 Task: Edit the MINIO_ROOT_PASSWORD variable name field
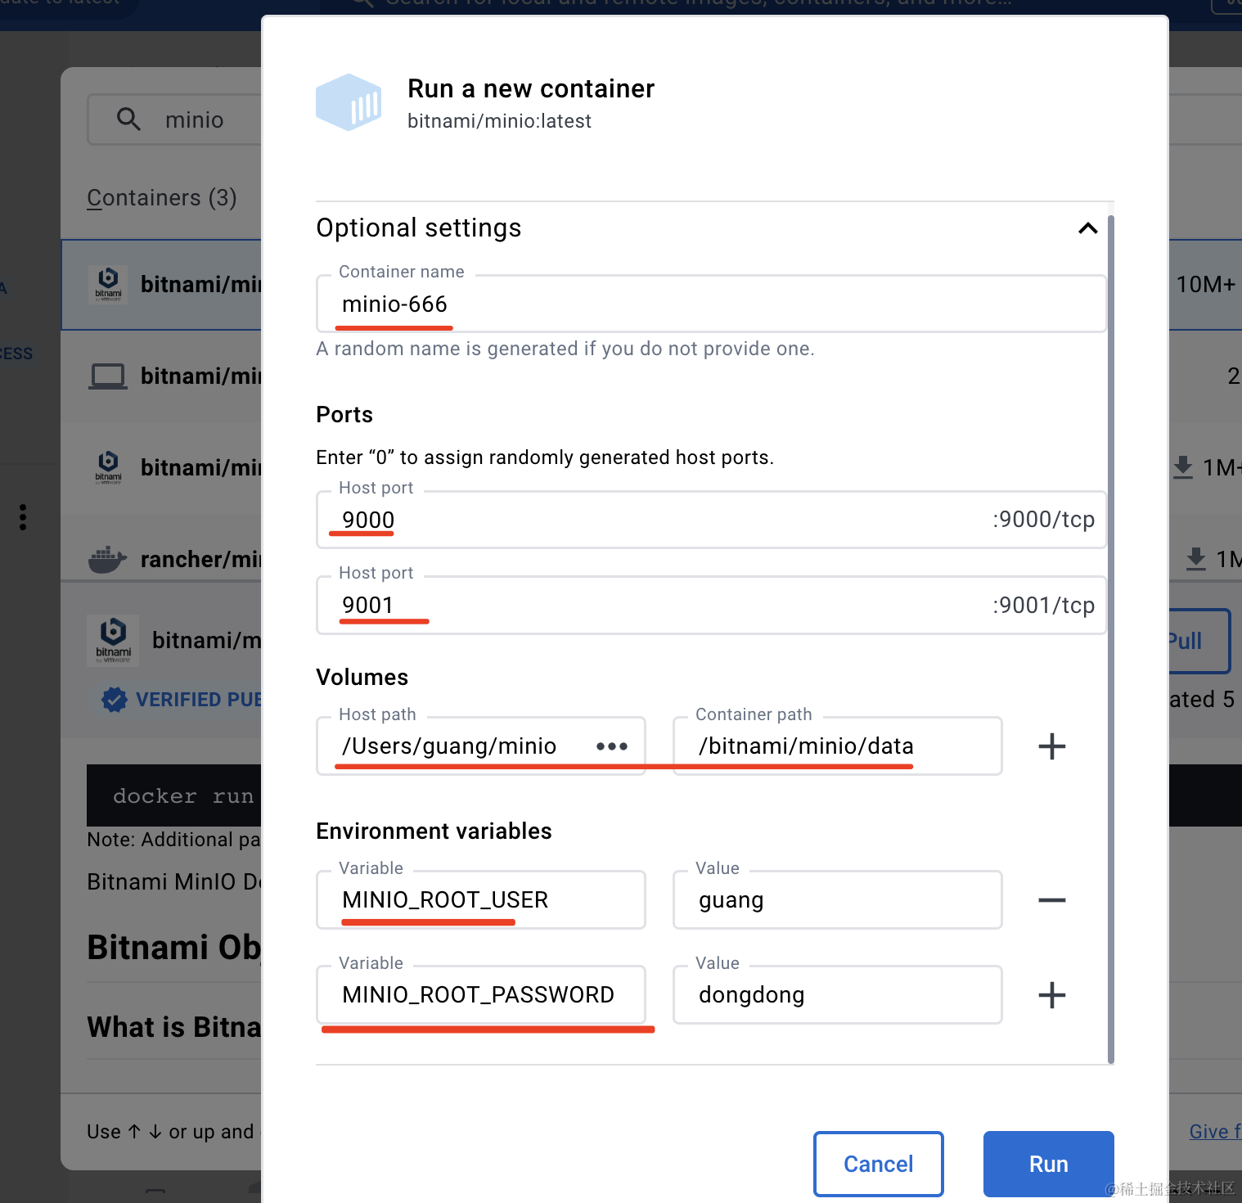480,995
